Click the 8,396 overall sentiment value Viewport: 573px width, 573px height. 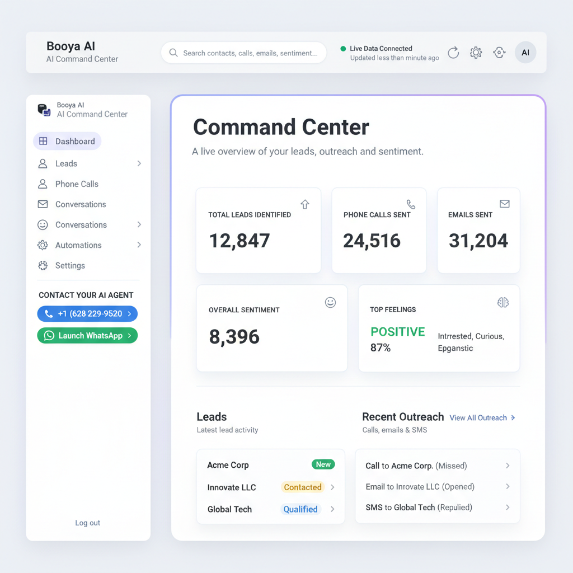pos(234,336)
